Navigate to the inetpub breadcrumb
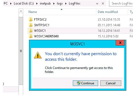134x96 pixels. (x=45, y=3)
